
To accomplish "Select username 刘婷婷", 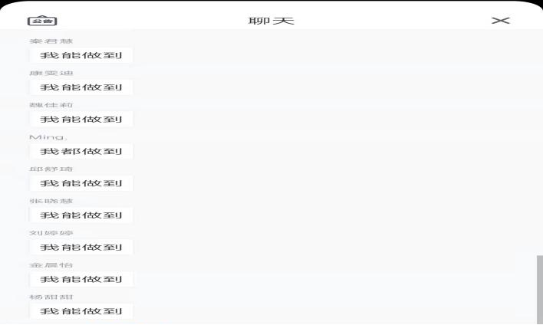I will (51, 233).
